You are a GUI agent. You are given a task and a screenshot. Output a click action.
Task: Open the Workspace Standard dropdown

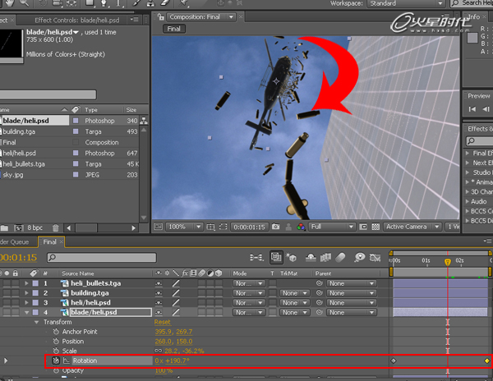pos(406,3)
